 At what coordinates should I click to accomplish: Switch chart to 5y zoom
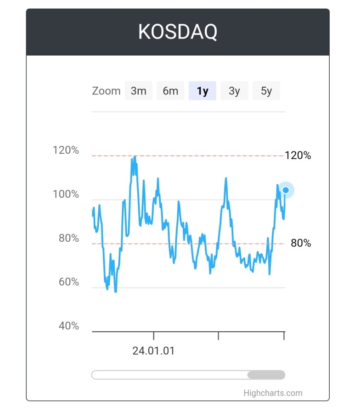[266, 91]
